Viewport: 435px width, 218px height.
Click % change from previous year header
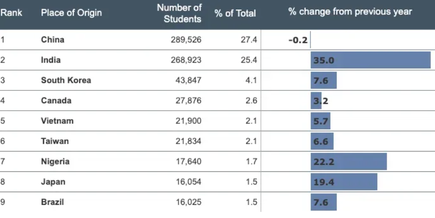[350, 12]
